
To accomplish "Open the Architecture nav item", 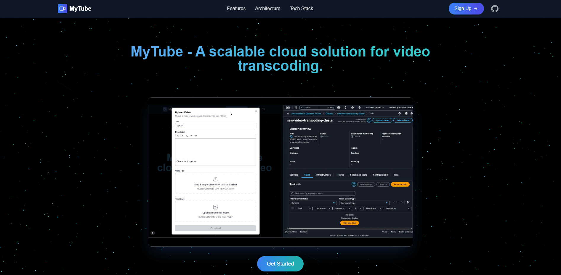I will click(268, 9).
